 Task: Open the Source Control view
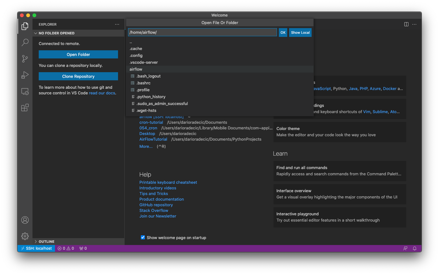(25, 59)
